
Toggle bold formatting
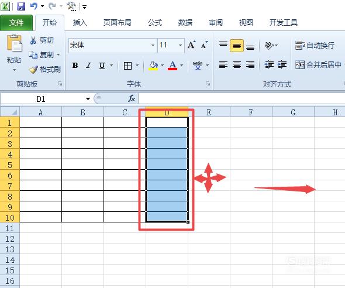pos(75,66)
